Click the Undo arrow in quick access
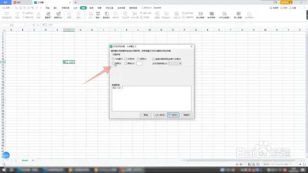The width and height of the screenshot is (308, 173). (x=33, y=8)
